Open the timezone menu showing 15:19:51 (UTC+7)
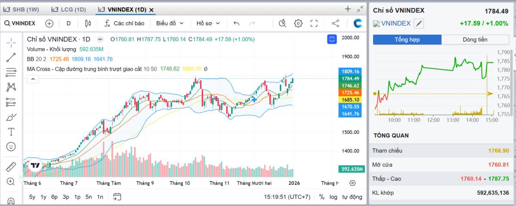Image resolution: width=516 pixels, height=206 pixels. point(287,197)
